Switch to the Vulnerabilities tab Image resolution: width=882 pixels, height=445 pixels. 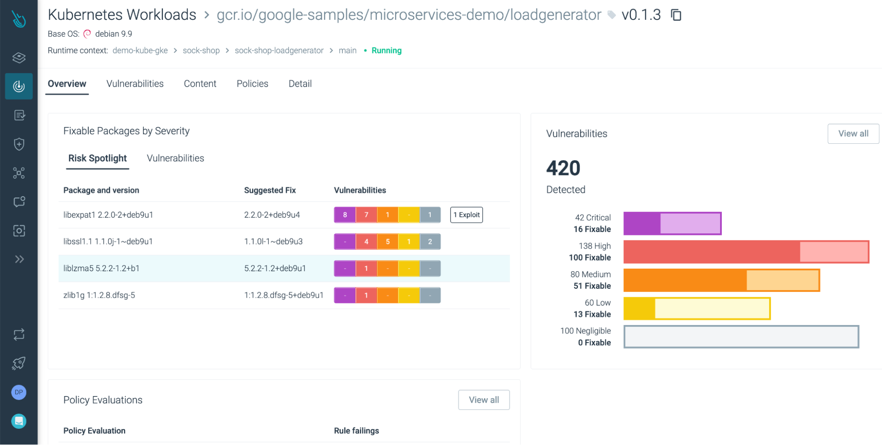[x=135, y=83]
